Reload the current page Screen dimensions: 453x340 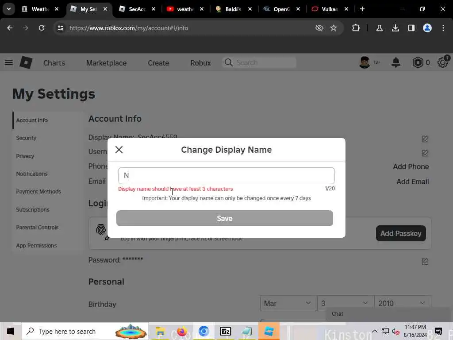pos(42,28)
